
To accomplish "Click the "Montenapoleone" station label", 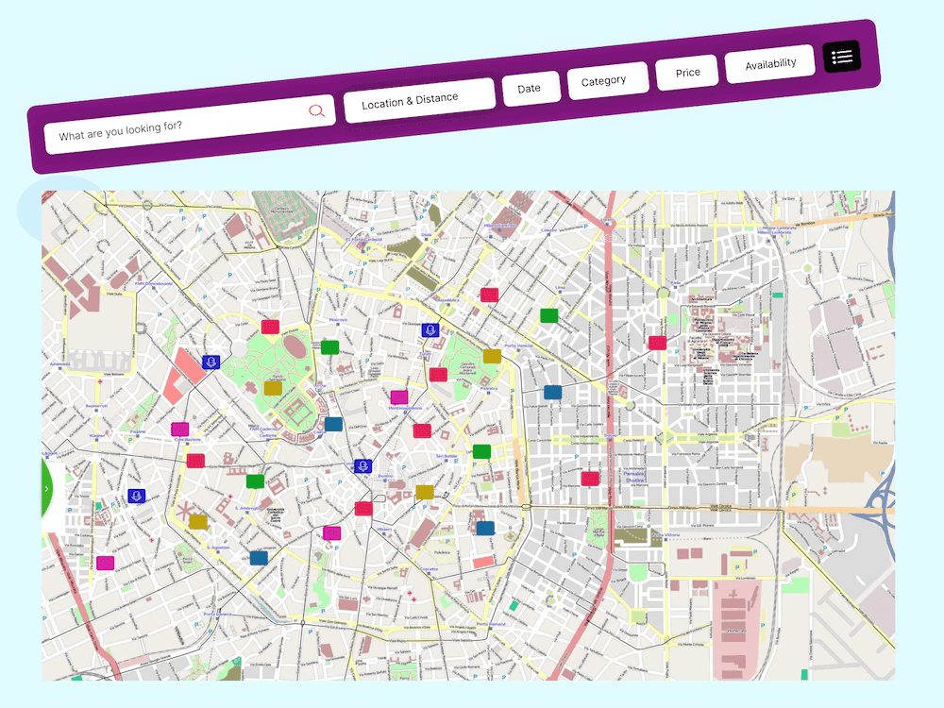I will pos(405,408).
